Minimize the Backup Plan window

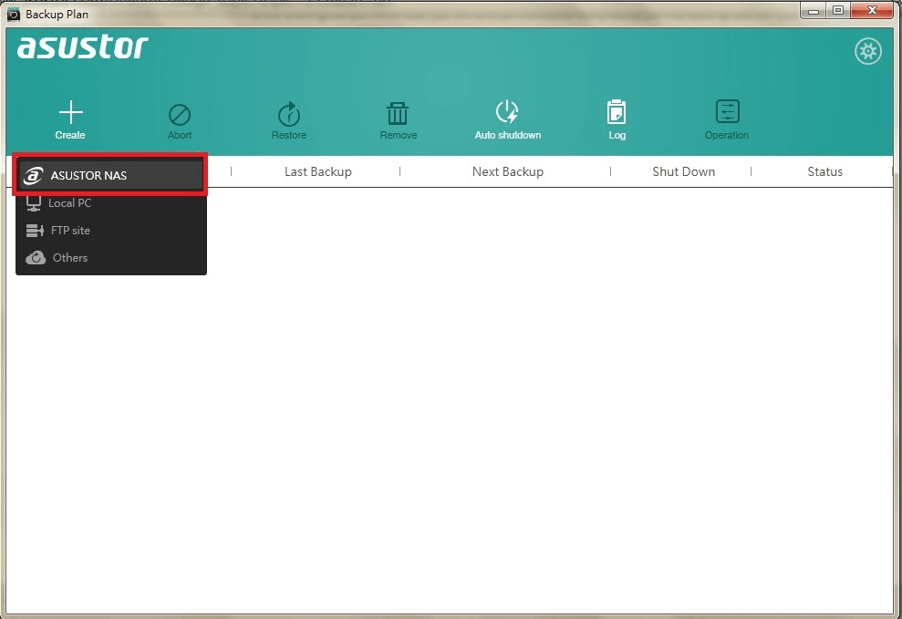[814, 11]
